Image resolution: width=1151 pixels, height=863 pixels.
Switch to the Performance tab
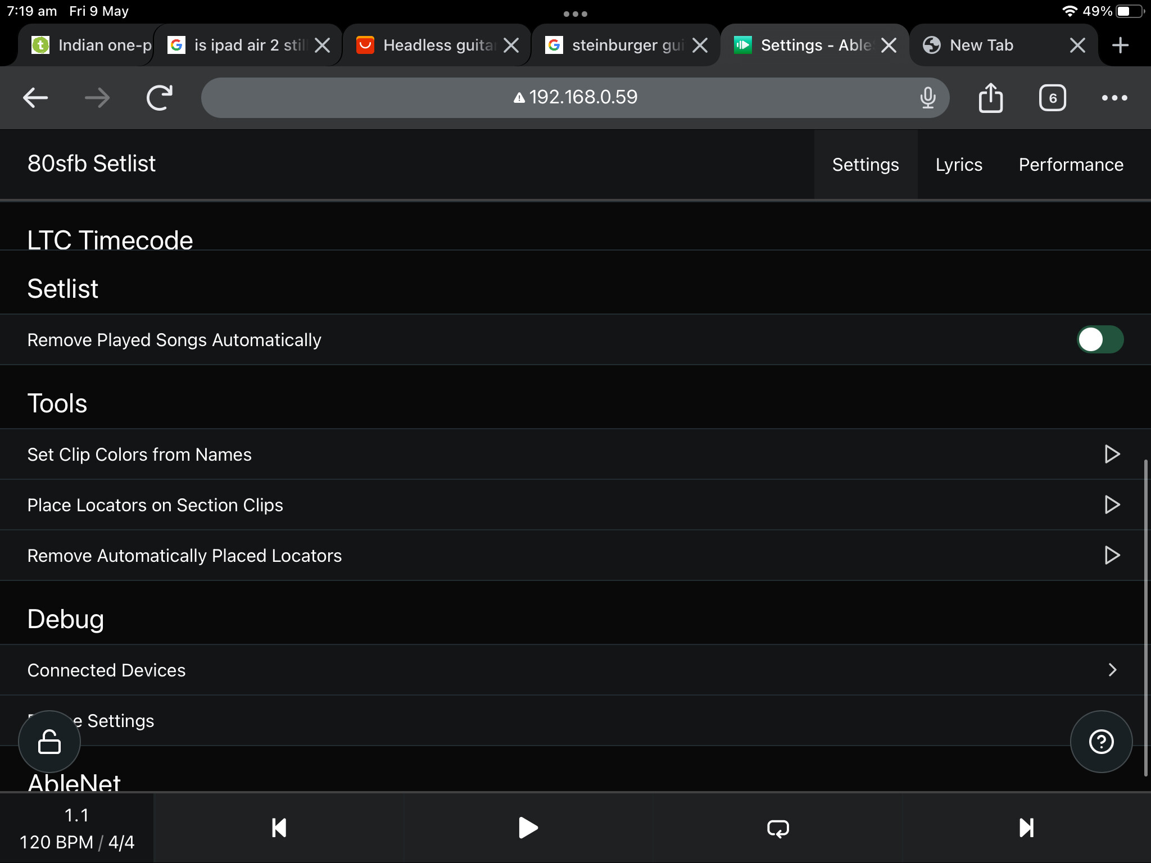click(1071, 165)
